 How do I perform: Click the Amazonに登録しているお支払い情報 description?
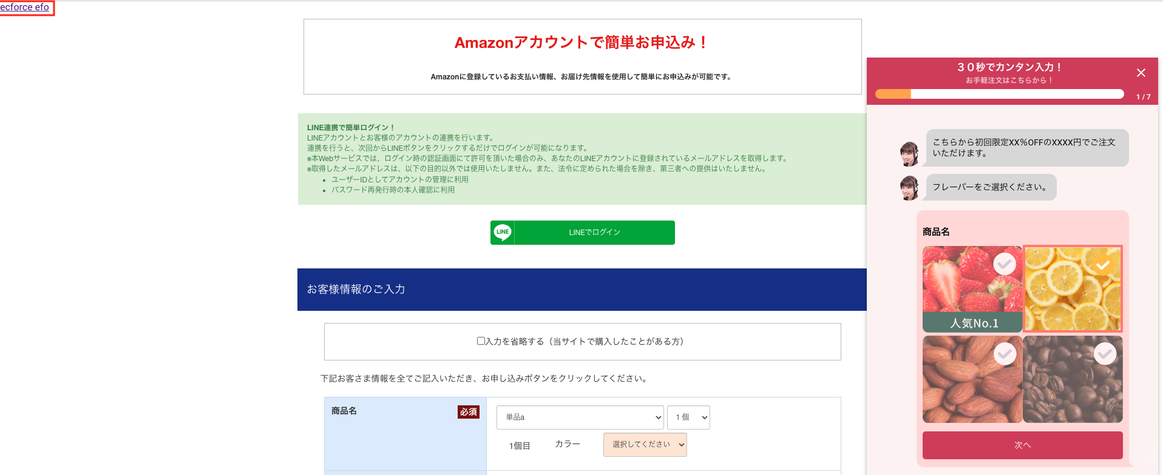(x=582, y=77)
